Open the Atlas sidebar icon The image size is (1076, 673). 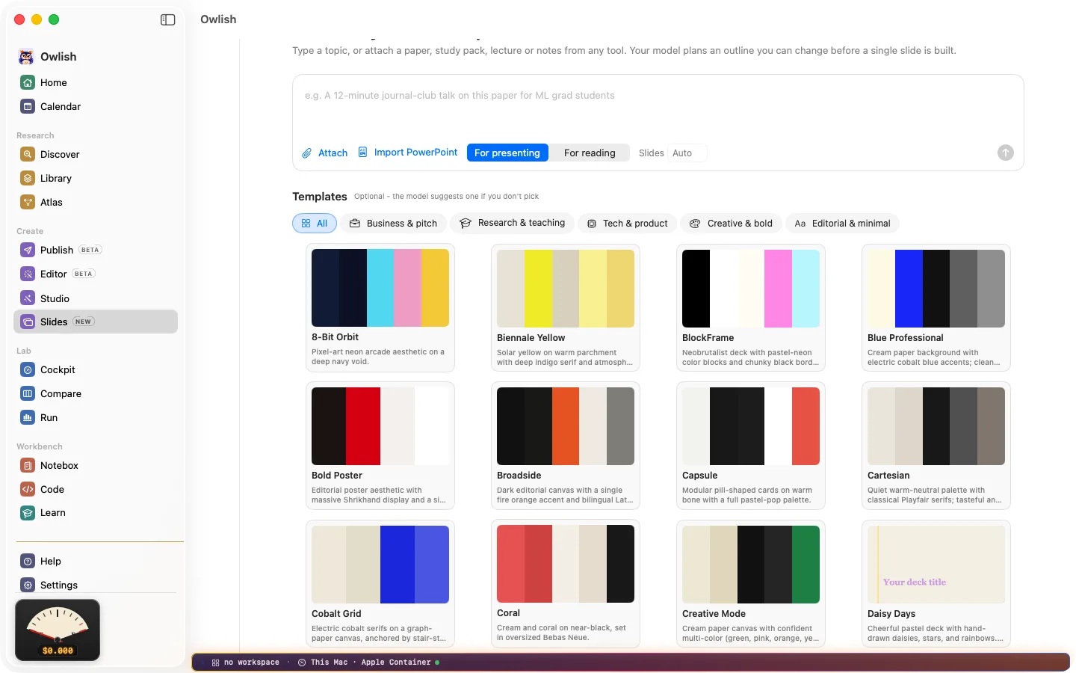coord(28,202)
